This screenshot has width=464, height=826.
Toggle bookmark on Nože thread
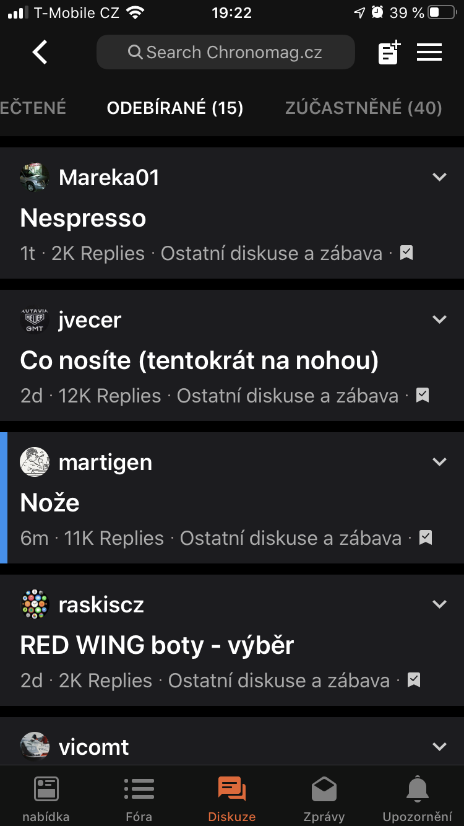426,537
